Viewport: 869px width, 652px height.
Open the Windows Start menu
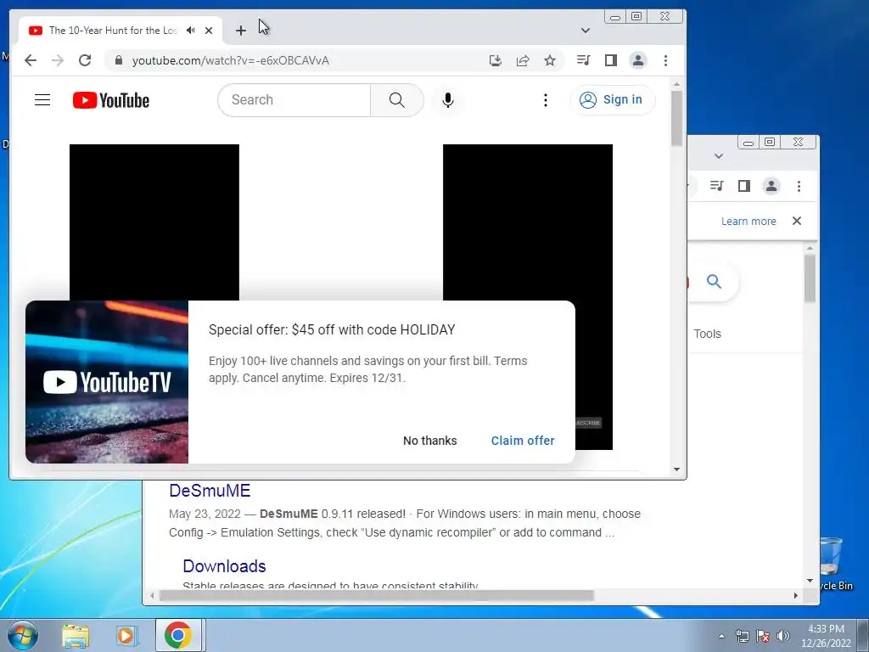pos(23,635)
